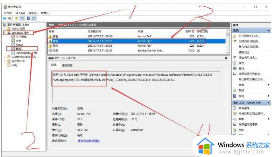This screenshot has width=272, height=157.
Task: Select Forwarded Events log in tree
Action: coord(26,53)
